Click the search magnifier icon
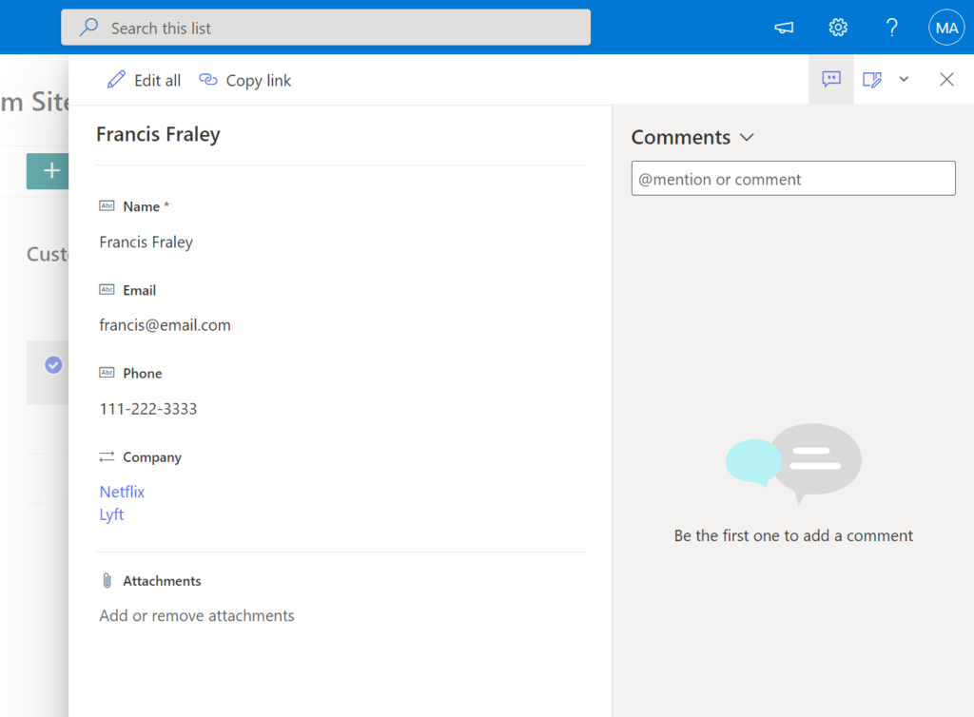Image resolution: width=974 pixels, height=717 pixels. coord(88,28)
